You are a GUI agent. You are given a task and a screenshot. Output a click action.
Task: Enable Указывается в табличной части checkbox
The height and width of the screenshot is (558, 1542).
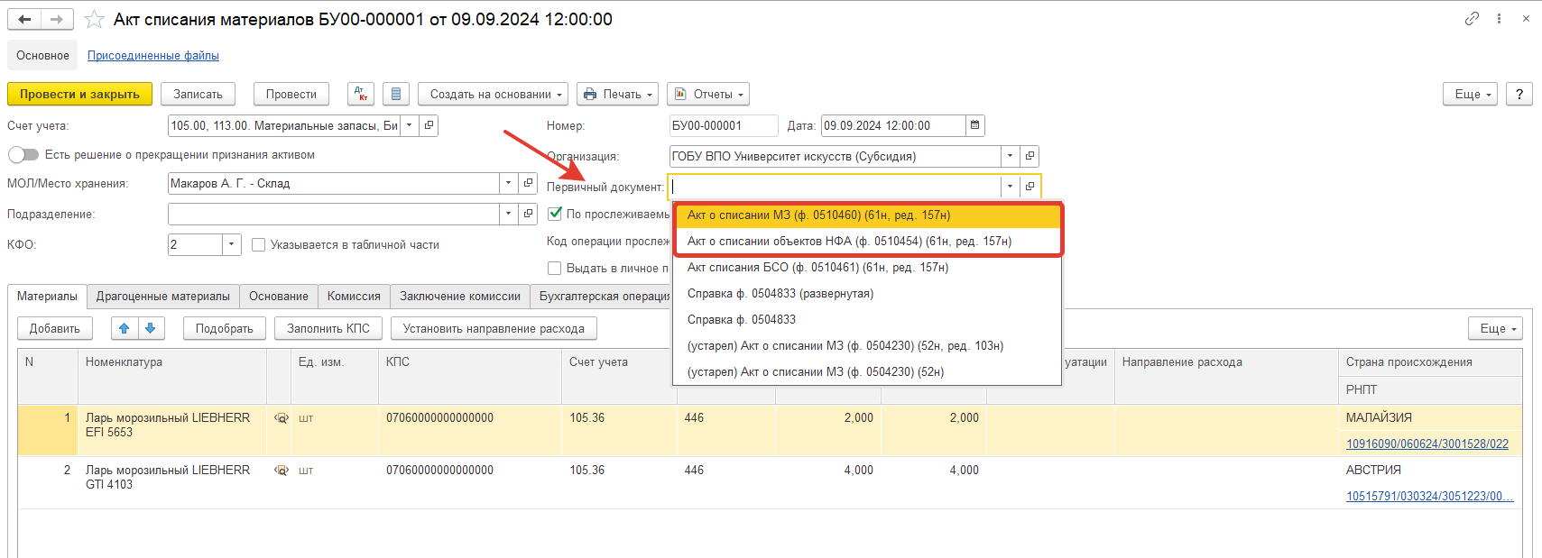coord(259,244)
